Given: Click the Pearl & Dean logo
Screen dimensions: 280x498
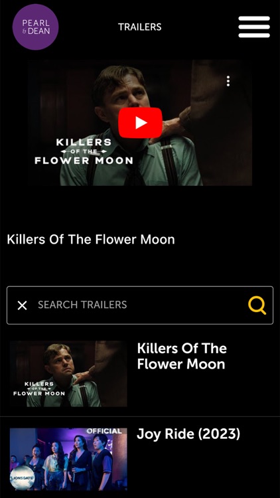Looking at the screenshot, I should (x=35, y=27).
